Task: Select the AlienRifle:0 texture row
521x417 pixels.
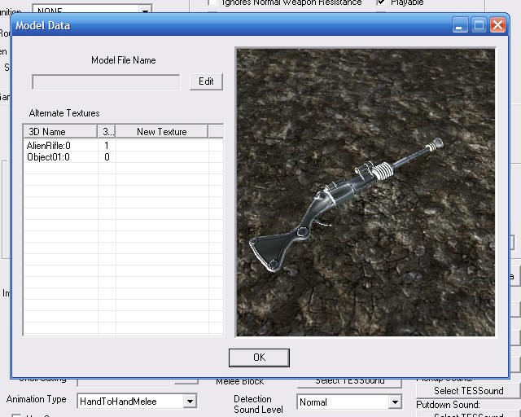Action: [x=49, y=146]
